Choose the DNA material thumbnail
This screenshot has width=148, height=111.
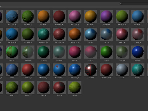click(12, 70)
